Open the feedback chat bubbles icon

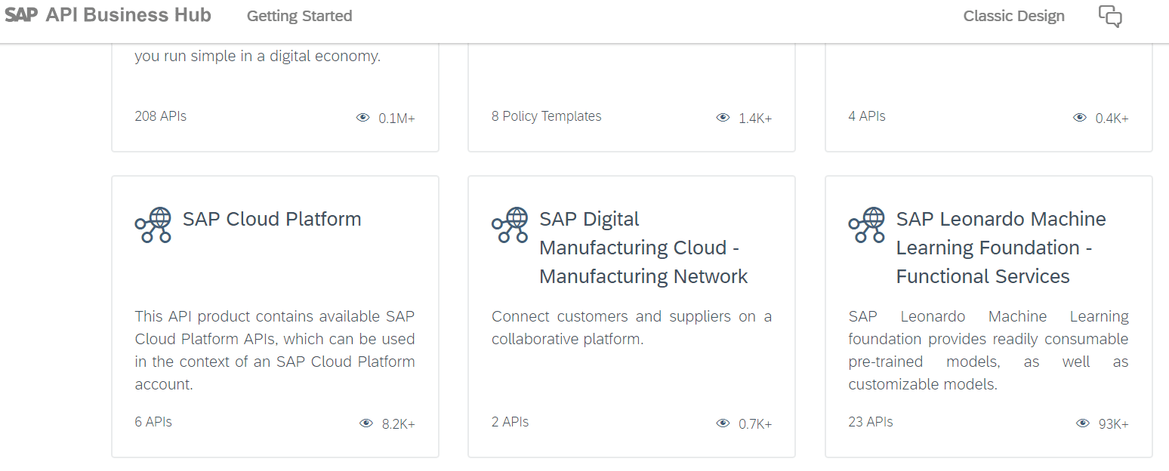click(x=1110, y=17)
